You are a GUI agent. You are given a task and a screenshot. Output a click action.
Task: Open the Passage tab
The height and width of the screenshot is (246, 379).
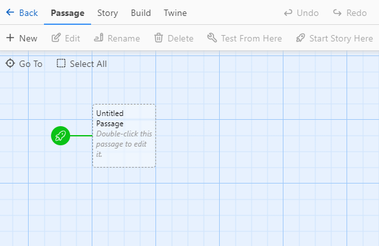coord(68,13)
